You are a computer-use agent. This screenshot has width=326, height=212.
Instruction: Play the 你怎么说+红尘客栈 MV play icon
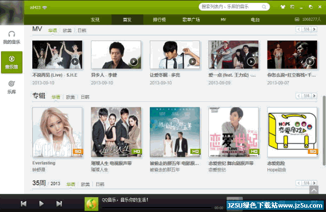coord(310,62)
